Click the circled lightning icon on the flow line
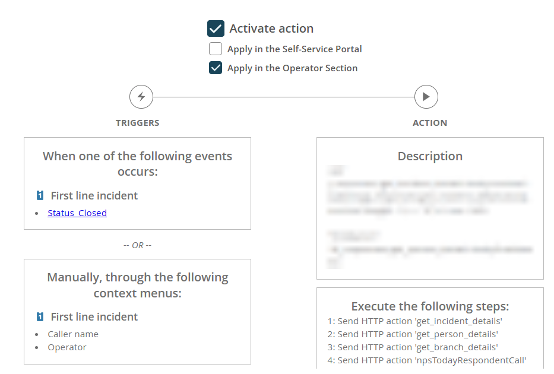This screenshot has width=554, height=374. pos(141,96)
